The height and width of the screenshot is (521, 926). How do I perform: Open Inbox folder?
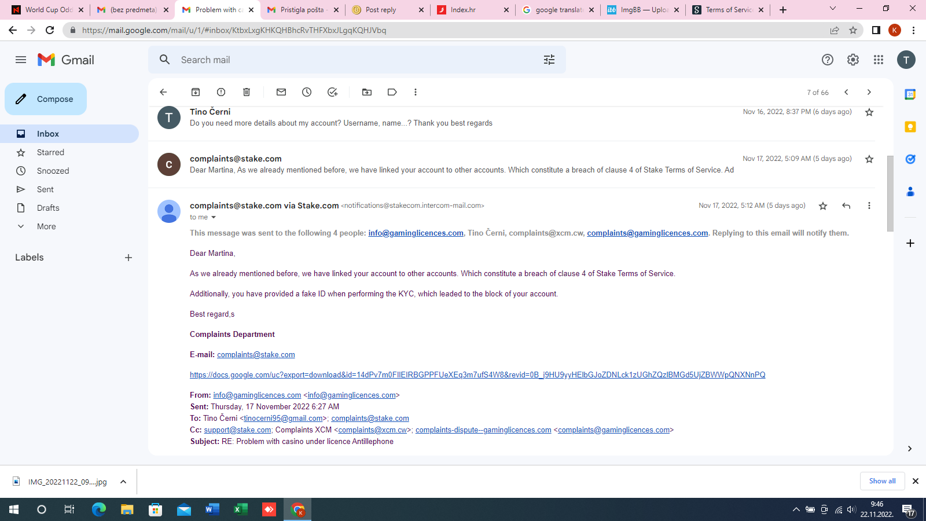(69, 134)
